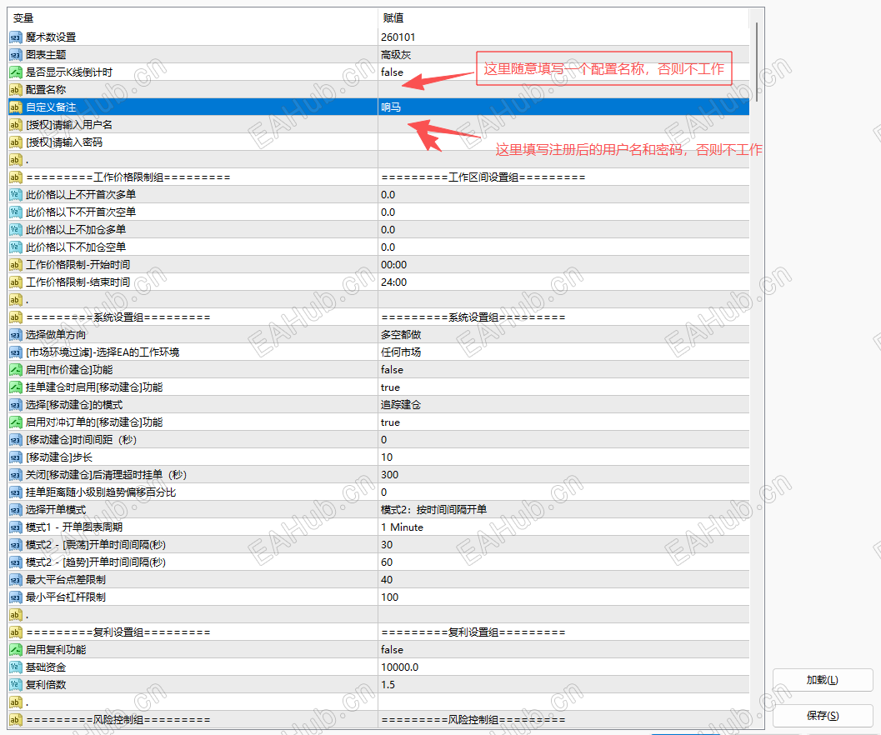Image resolution: width=881 pixels, height=735 pixels.
Task: Click the 123 icon beside 魔术数设置
Action: [x=14, y=37]
